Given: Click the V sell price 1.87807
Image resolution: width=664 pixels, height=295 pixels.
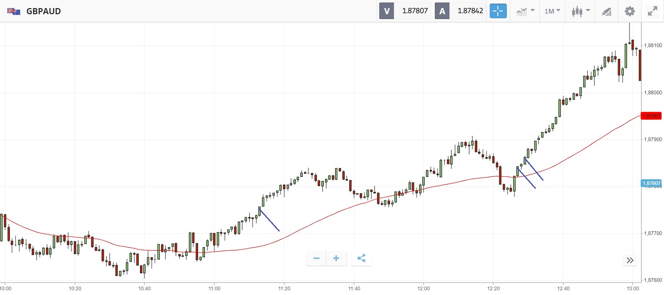Looking at the screenshot, I should click(414, 11).
